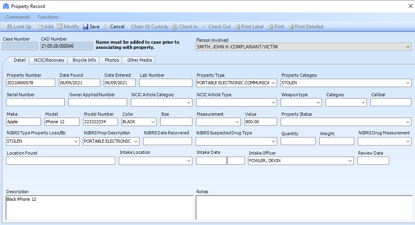This screenshot has height=225, width=415.
Task: Open the NCIC Article Type dropdown
Action: 273,103
